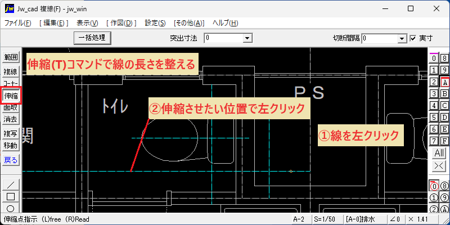The image size is (450, 225).
Task: Open the [作図(D)] menu
Action: click(121, 23)
